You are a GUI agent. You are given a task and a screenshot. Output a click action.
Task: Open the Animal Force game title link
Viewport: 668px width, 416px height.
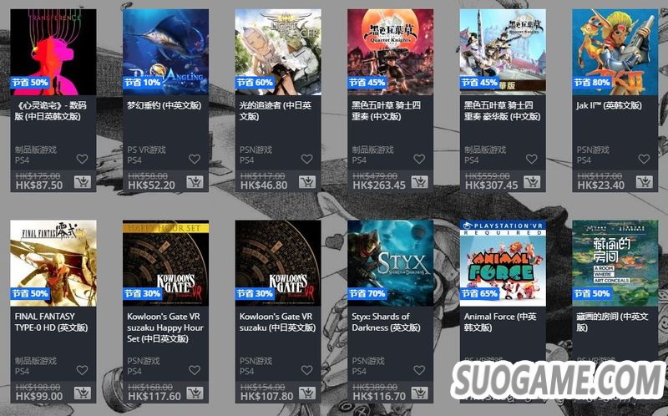coord(499,322)
